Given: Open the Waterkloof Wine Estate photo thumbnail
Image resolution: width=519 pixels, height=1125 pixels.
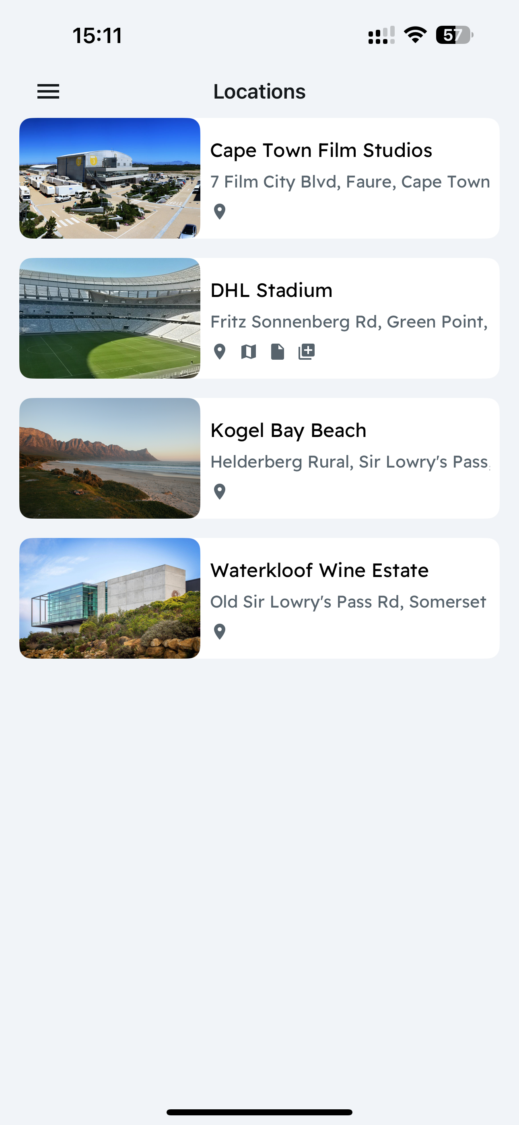Looking at the screenshot, I should click(110, 598).
